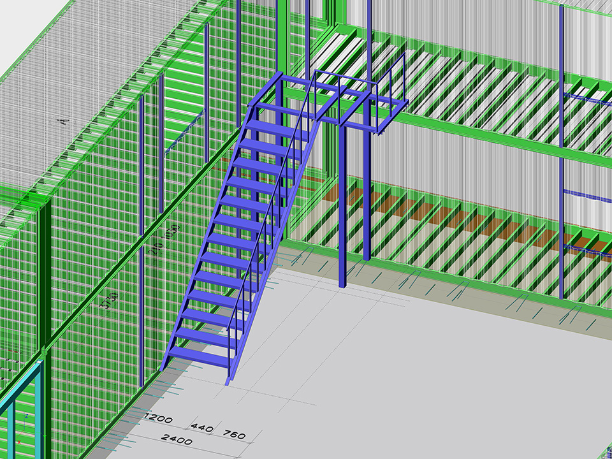The image size is (612, 459).
Task: Select the bottom blue stair tread
Action: tap(196, 354)
